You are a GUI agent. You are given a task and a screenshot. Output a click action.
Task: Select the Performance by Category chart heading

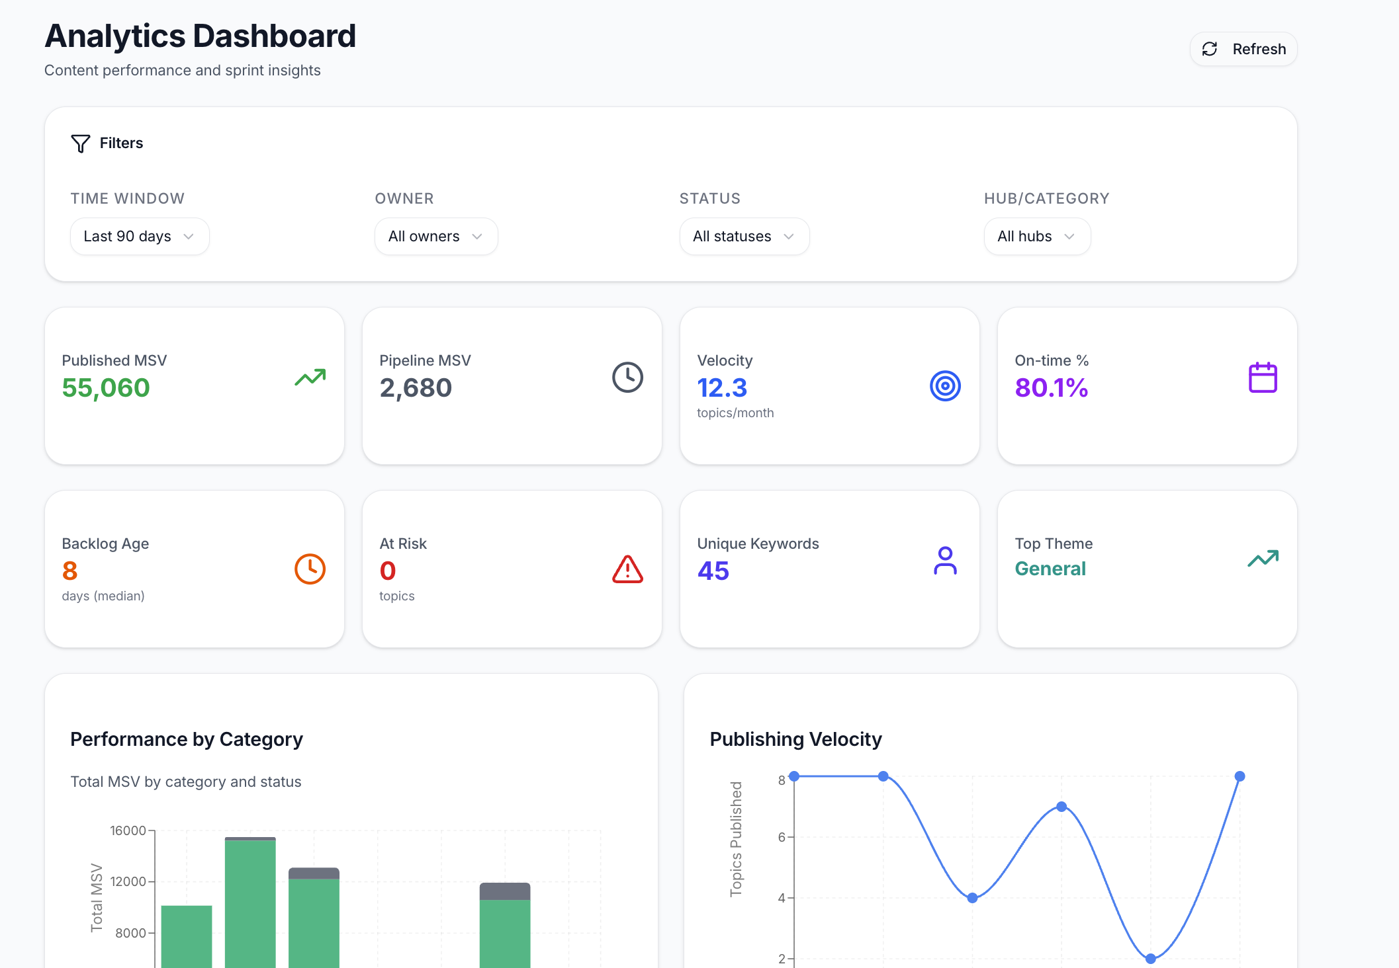[187, 739]
